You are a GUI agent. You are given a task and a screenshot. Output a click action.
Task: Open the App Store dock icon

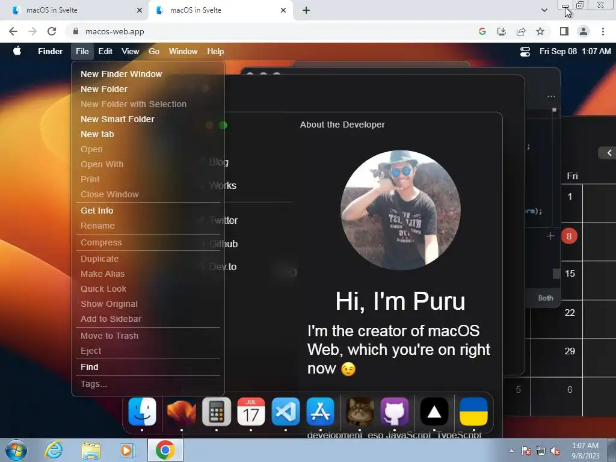[x=320, y=411]
